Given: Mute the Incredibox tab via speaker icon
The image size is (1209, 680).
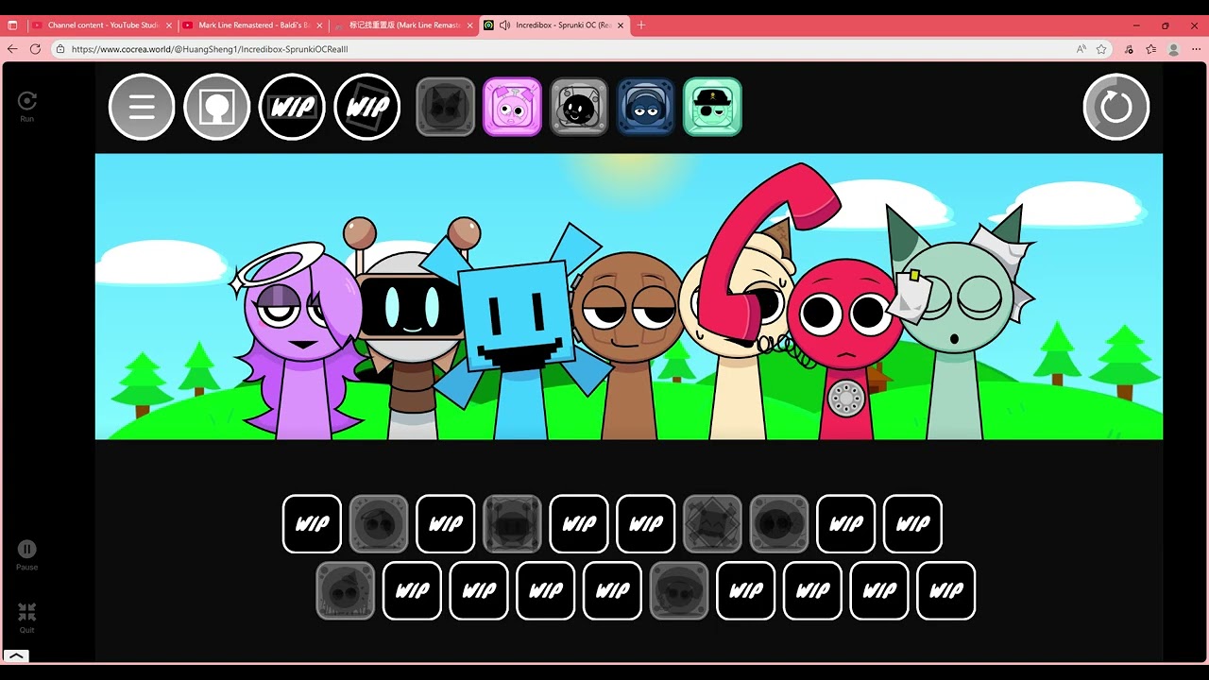Looking at the screenshot, I should click(x=504, y=25).
